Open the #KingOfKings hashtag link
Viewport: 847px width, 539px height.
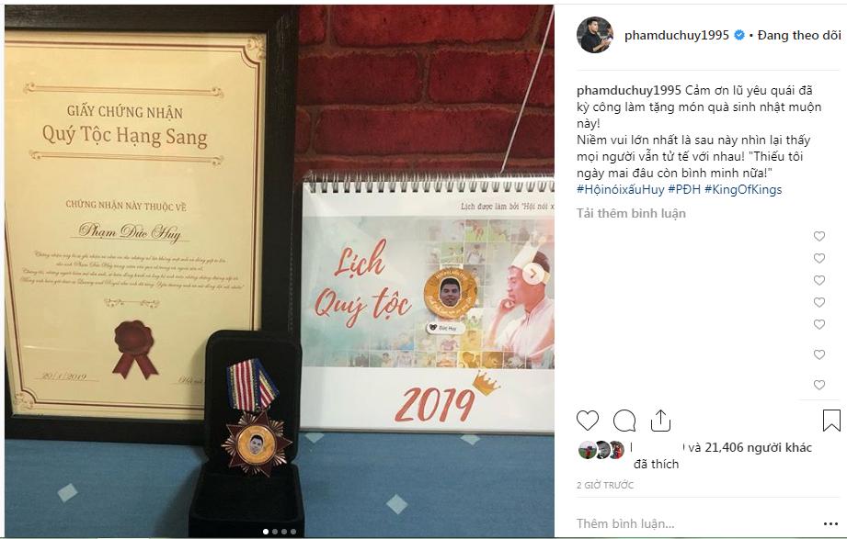[743, 189]
